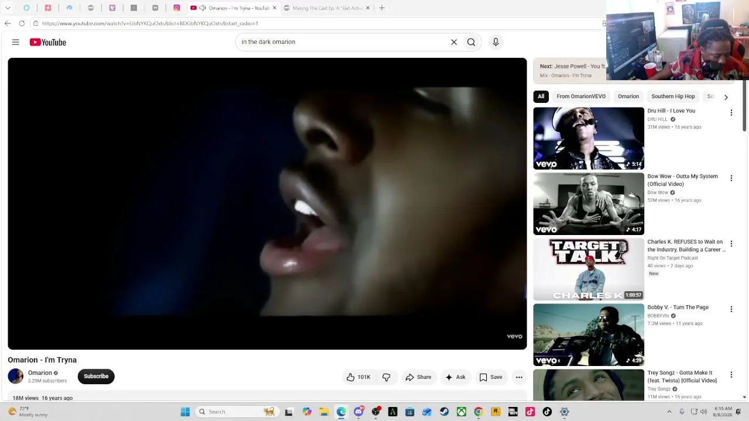Open Google Chrome from taskbar
749x421 pixels.
tap(479, 412)
